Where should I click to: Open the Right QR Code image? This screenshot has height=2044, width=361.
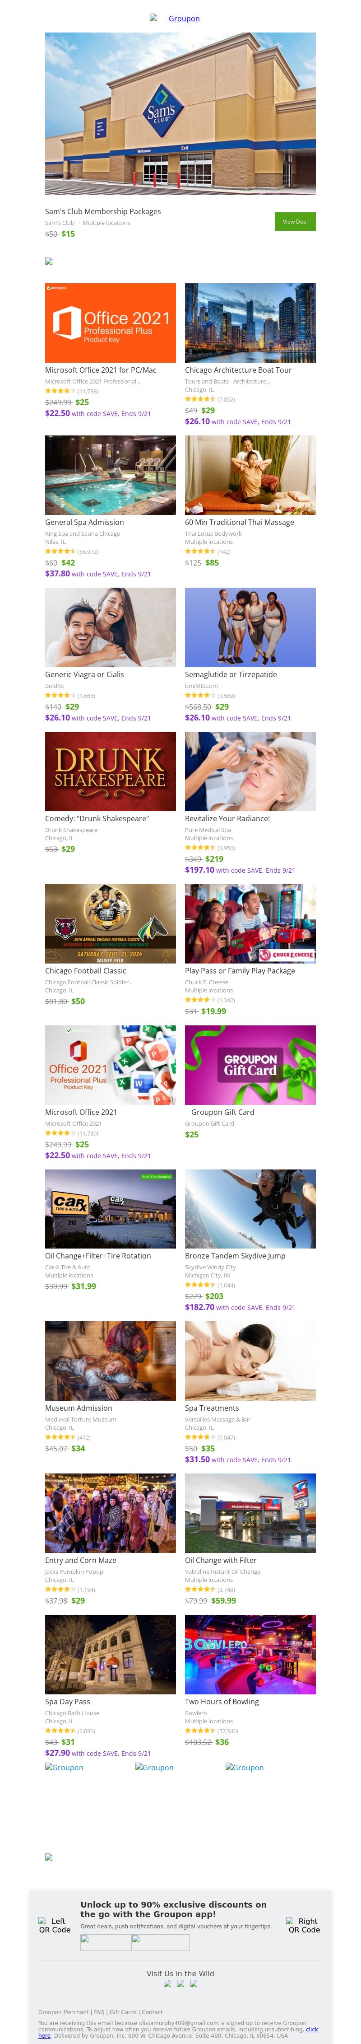pos(303,1926)
